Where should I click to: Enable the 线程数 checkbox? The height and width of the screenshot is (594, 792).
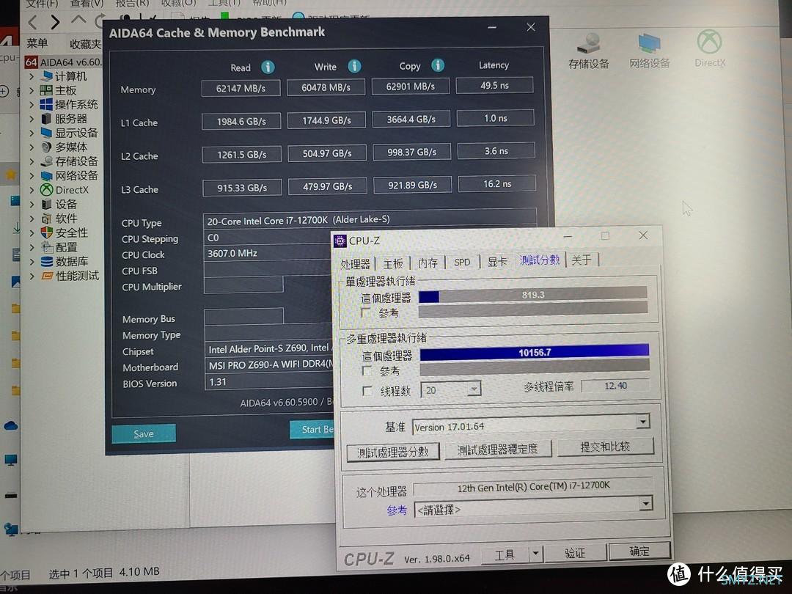click(367, 390)
